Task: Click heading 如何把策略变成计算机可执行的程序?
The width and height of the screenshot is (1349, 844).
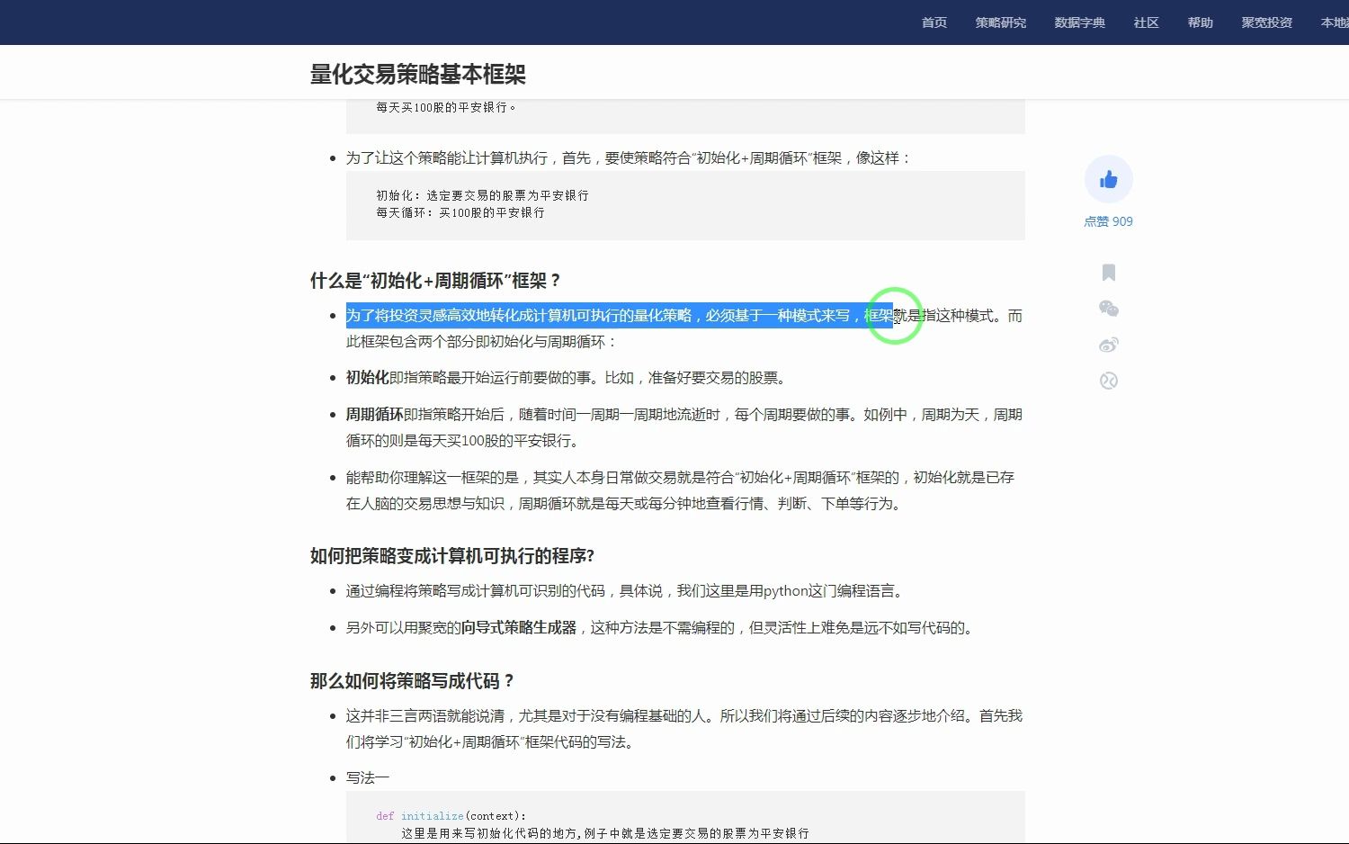Action: coord(452,556)
